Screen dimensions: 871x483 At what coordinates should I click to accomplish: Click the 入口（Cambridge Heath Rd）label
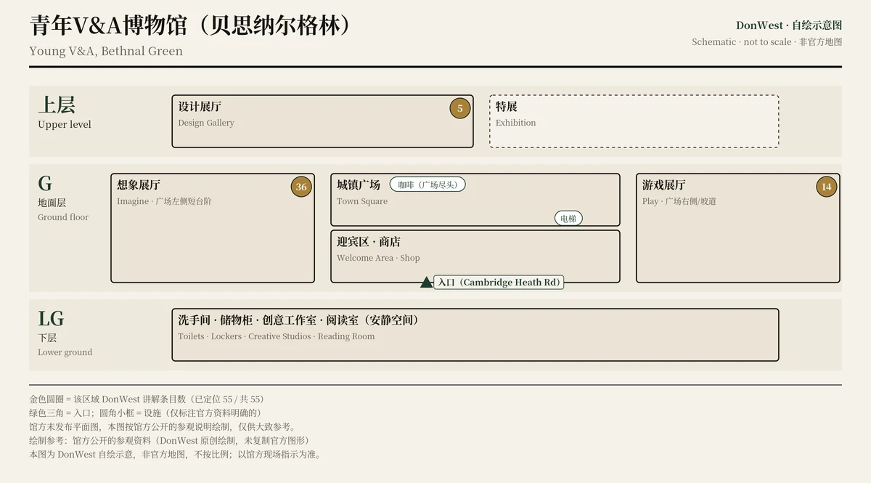tap(499, 283)
